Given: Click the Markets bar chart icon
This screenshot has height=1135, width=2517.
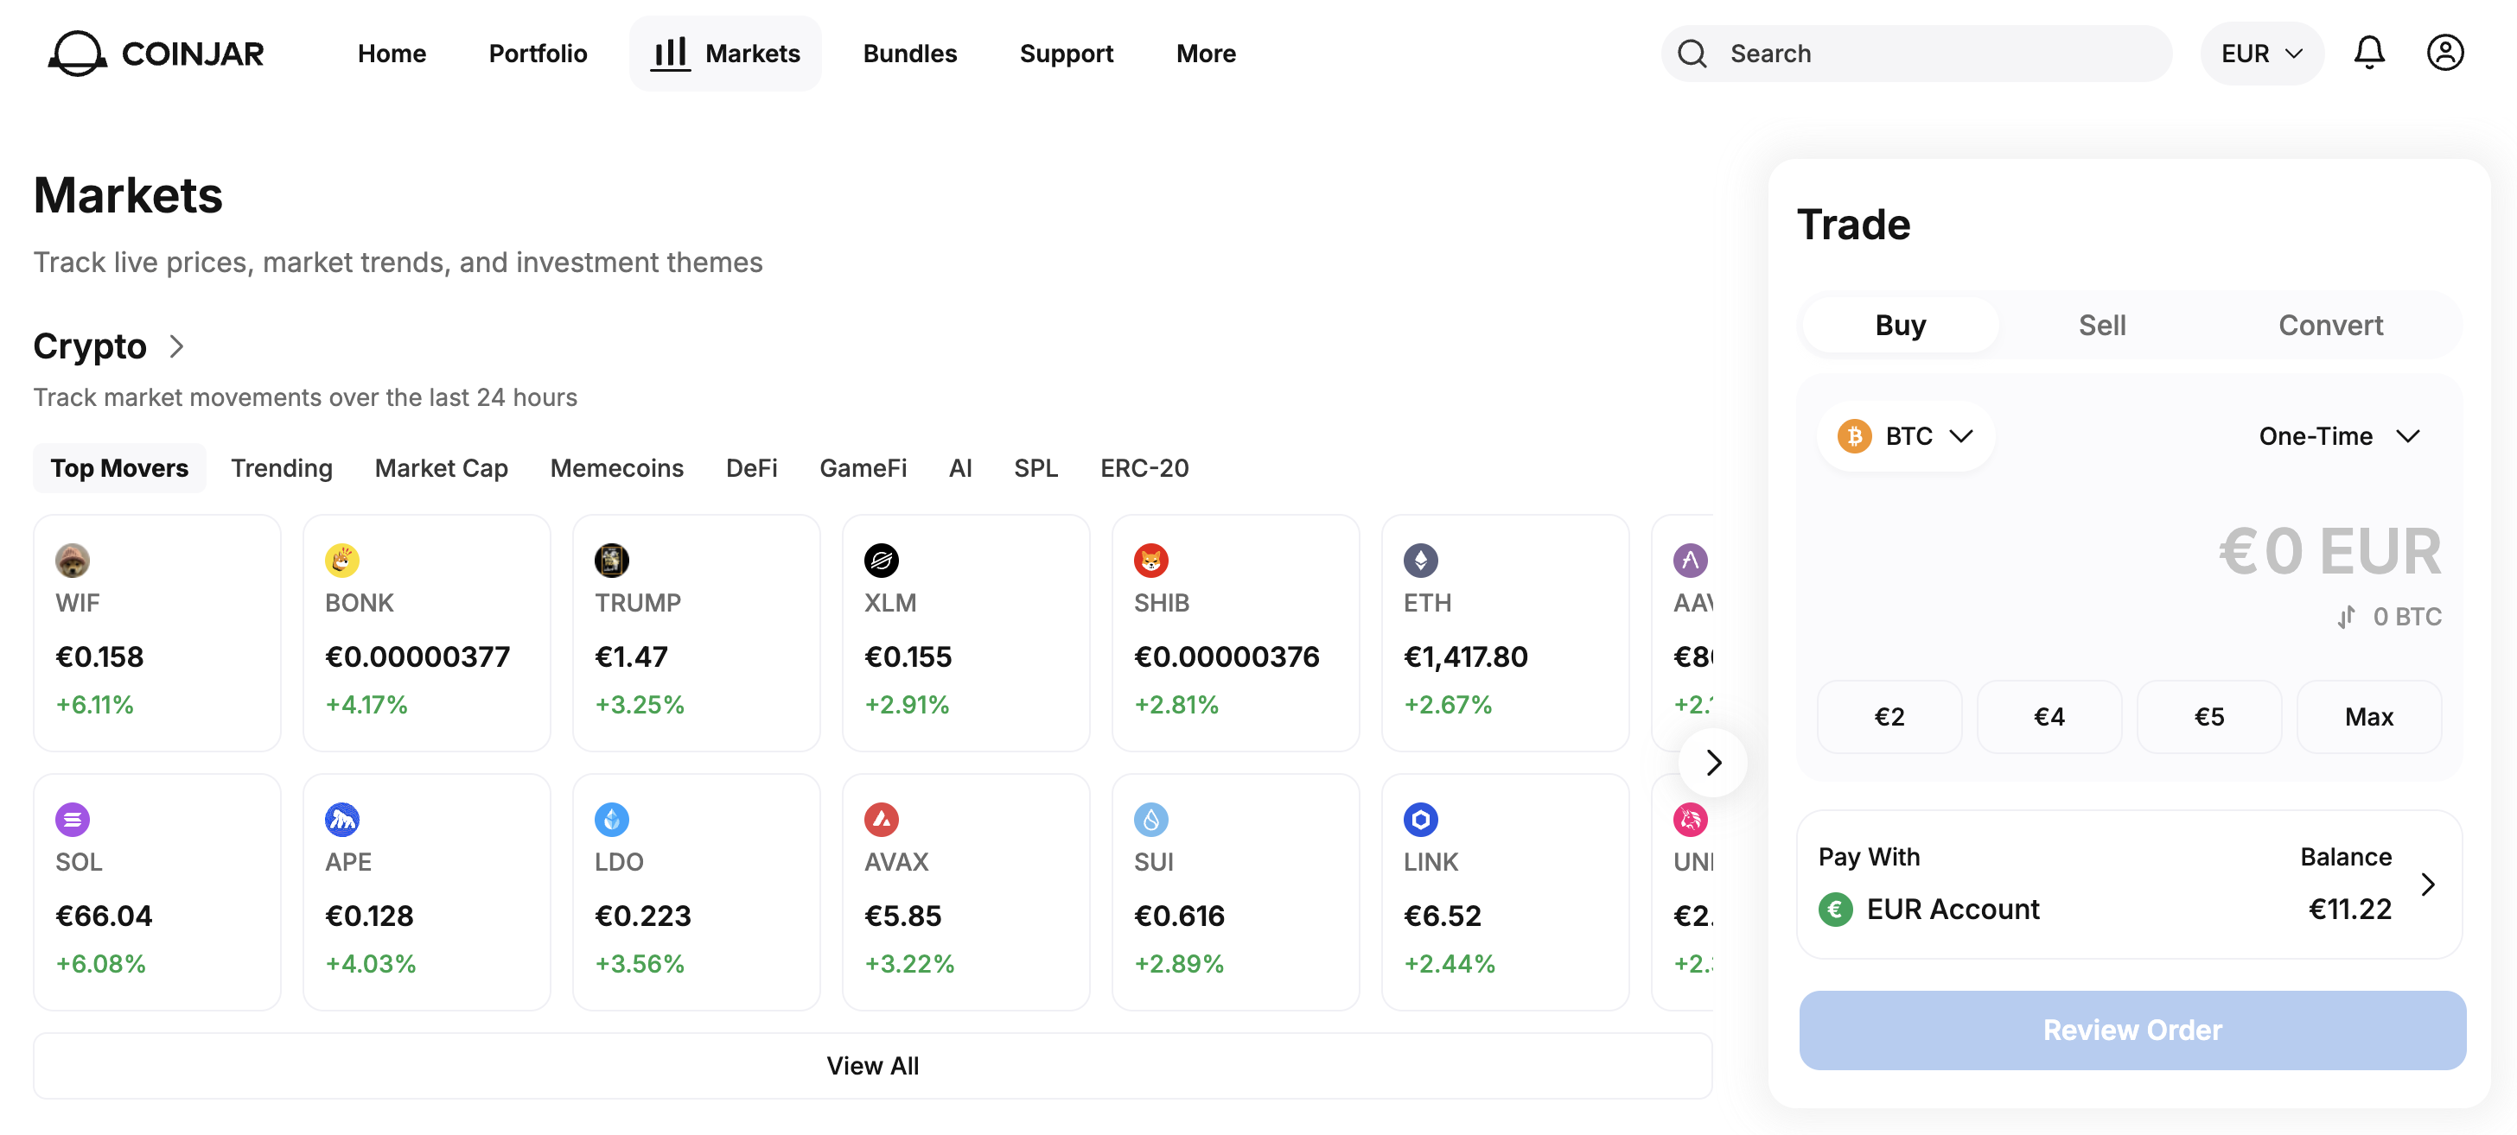Looking at the screenshot, I should [672, 54].
